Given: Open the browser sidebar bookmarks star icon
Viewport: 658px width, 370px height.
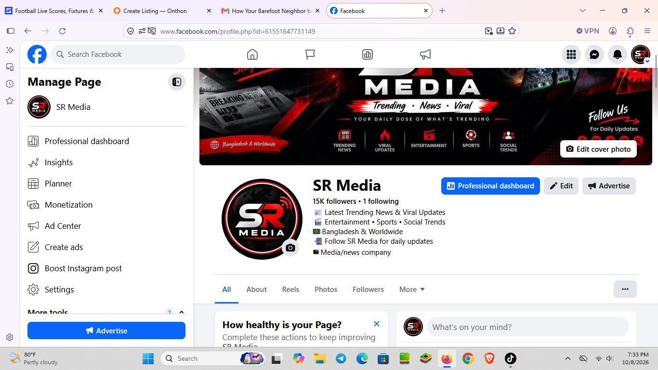Looking at the screenshot, I should pyautogui.click(x=10, y=101).
